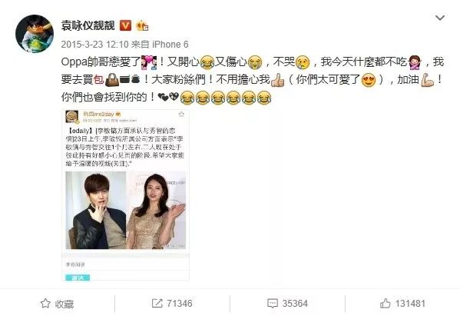The height and width of the screenshot is (316, 460).
Task: Click the membership crown icon beside username
Action: pos(142,26)
